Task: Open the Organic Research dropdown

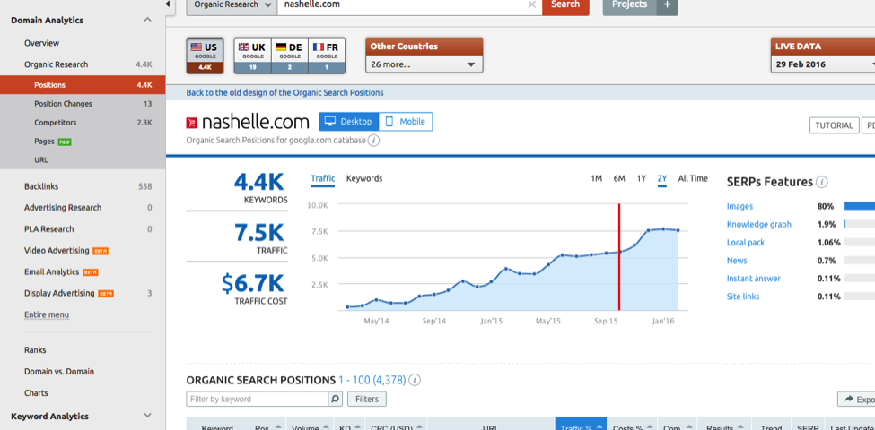Action: click(231, 5)
